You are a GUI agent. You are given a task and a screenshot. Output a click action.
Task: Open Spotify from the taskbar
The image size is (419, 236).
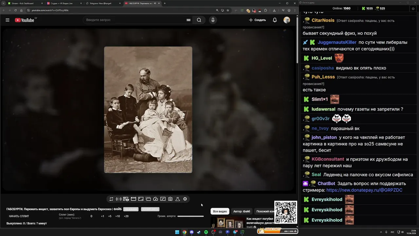pos(206,232)
